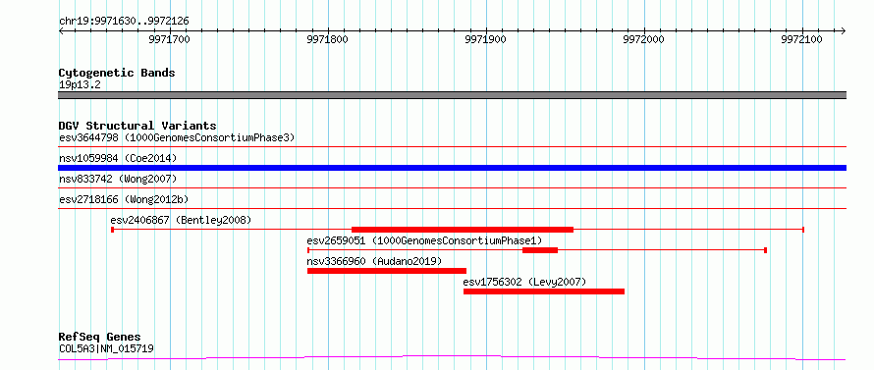Click the DGV Structural Variants heading
This screenshot has width=874, height=370.
[137, 126]
